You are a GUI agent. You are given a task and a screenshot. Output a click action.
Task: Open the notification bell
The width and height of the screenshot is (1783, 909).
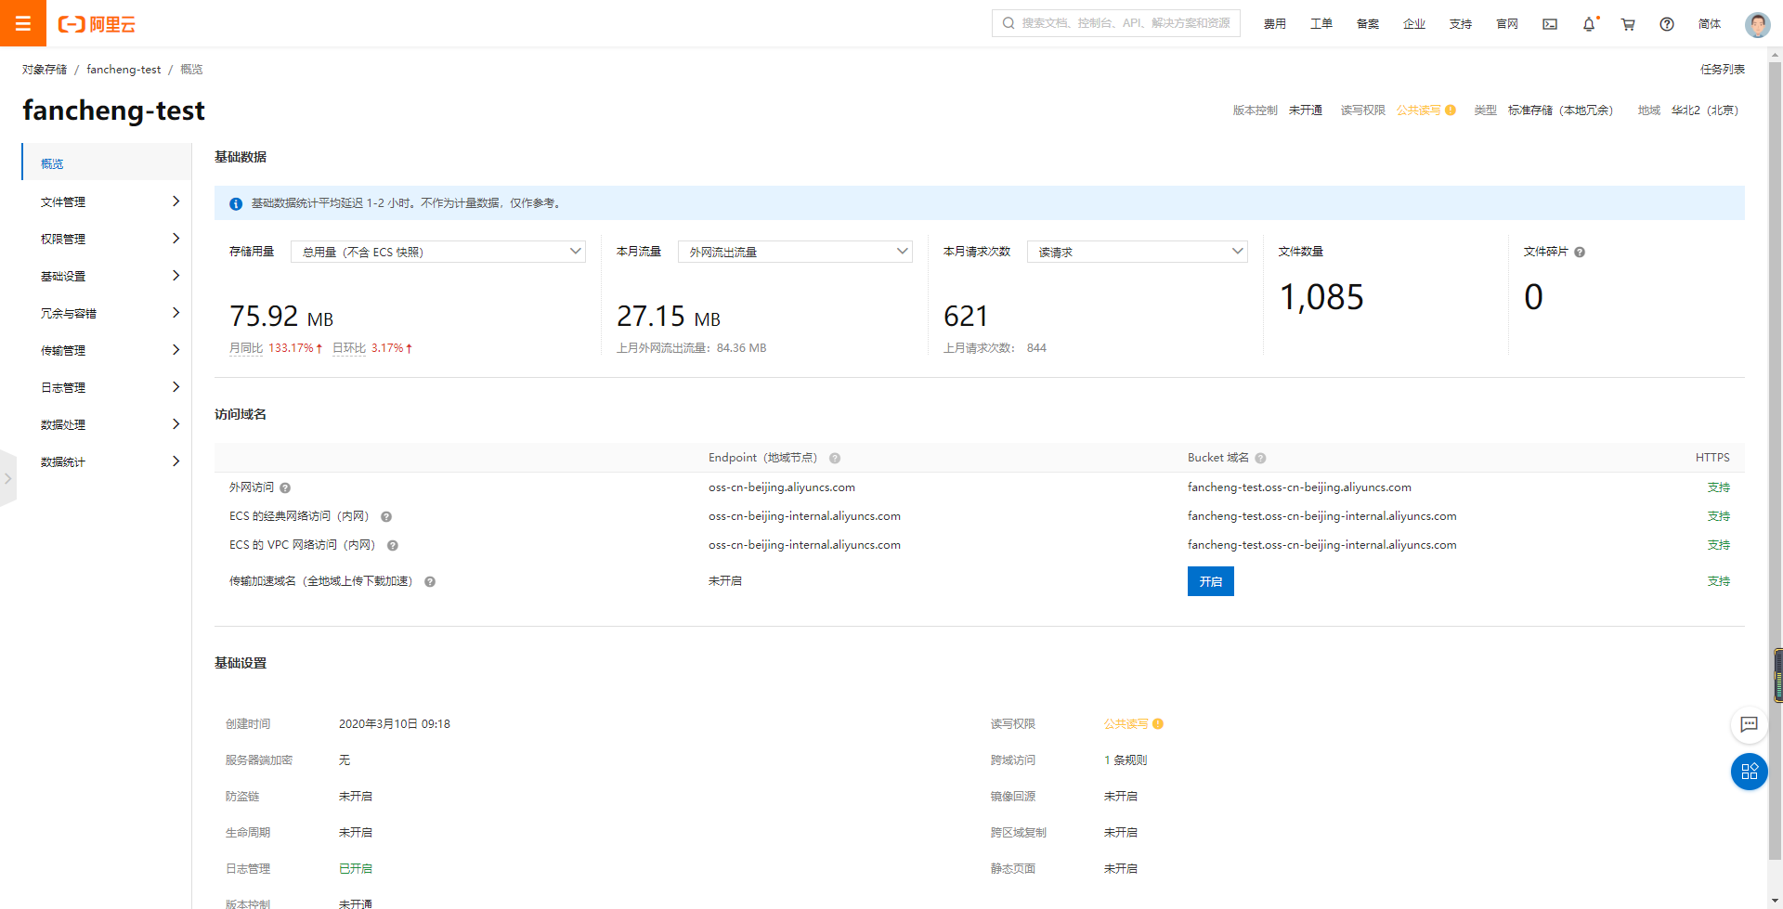coord(1589,24)
